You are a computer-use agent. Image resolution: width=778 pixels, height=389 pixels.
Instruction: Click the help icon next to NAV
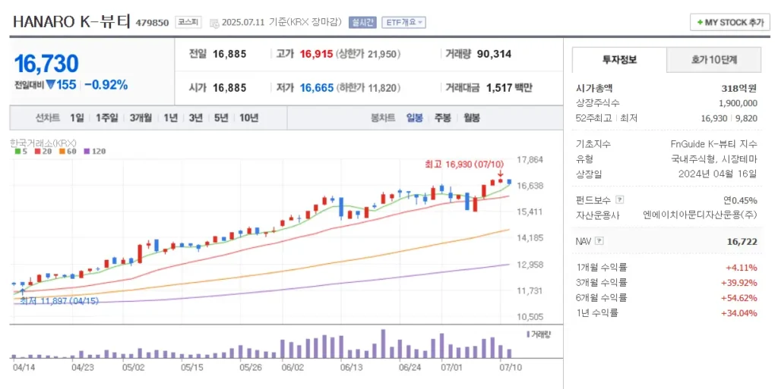599,241
